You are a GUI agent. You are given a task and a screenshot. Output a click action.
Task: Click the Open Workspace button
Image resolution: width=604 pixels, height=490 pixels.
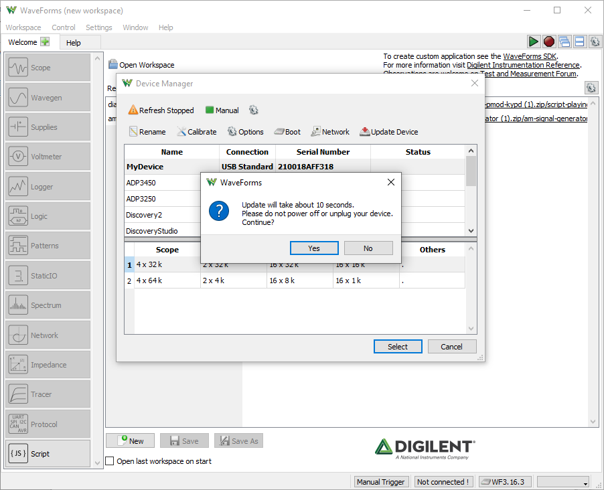tap(141, 65)
